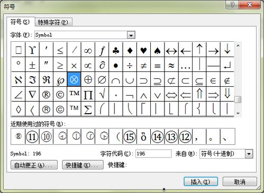The height and width of the screenshot is (193, 264).
Task: Choose the nabla ∇ symbol
Action: pyautogui.click(x=32, y=94)
